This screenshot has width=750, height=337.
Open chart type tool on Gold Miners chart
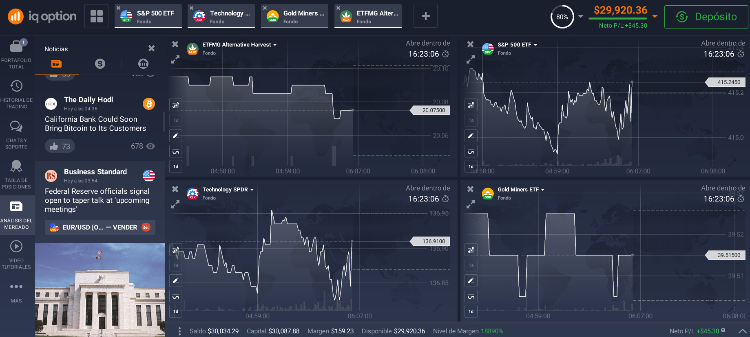[x=471, y=250]
